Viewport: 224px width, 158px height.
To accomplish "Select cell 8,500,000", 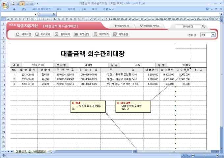I will click(x=152, y=75).
